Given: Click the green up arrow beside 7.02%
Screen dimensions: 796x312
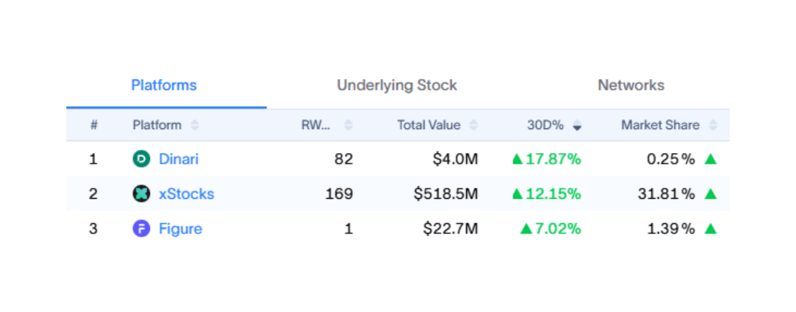Looking at the screenshot, I should click(526, 229).
